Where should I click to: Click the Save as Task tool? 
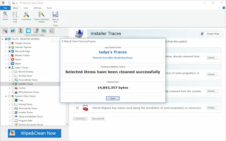[x=55, y=17]
